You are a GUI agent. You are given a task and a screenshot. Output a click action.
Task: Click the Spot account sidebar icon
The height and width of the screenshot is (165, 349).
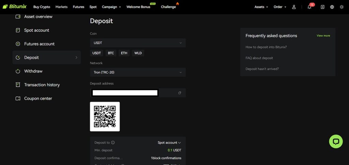click(18, 30)
